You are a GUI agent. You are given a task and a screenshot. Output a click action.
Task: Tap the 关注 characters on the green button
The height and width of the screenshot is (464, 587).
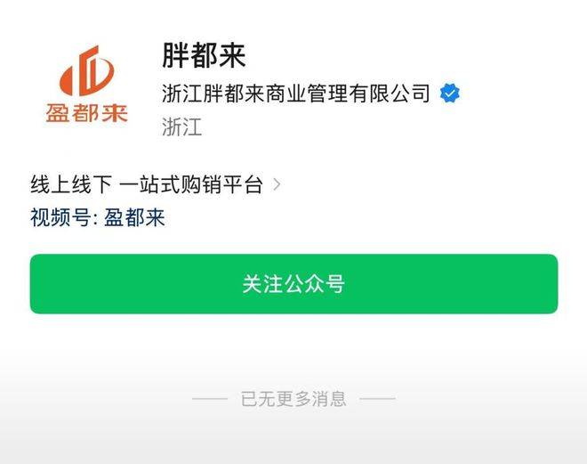tap(262, 284)
